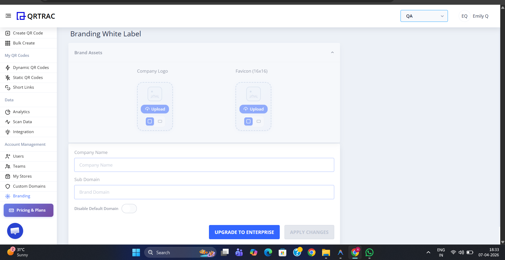Select the square preview toggle under Company Logo
Image resolution: width=505 pixels, height=260 pixels.
150,121
